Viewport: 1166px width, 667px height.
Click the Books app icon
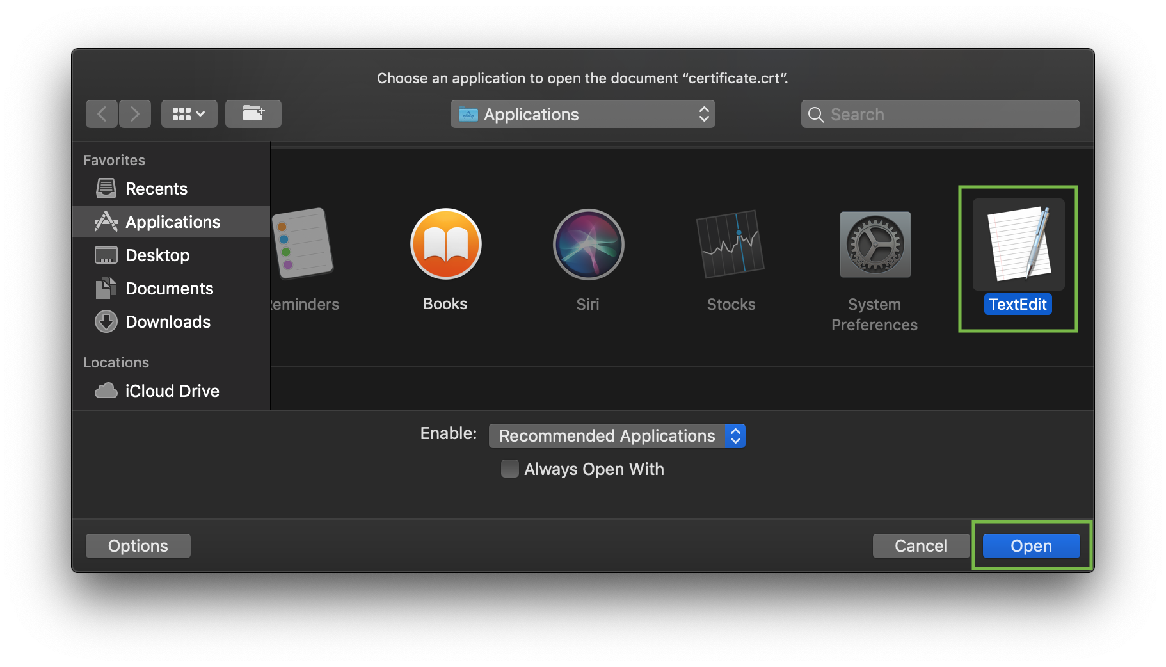click(445, 245)
